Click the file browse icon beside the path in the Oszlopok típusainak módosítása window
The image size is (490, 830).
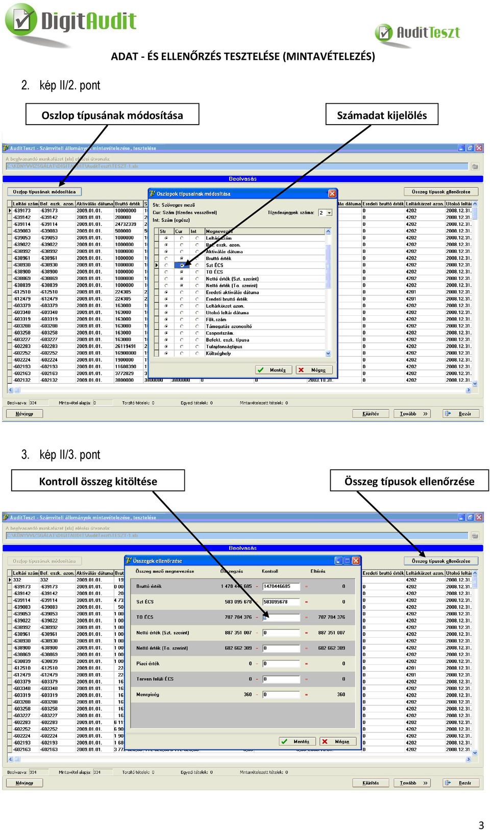[475, 166]
